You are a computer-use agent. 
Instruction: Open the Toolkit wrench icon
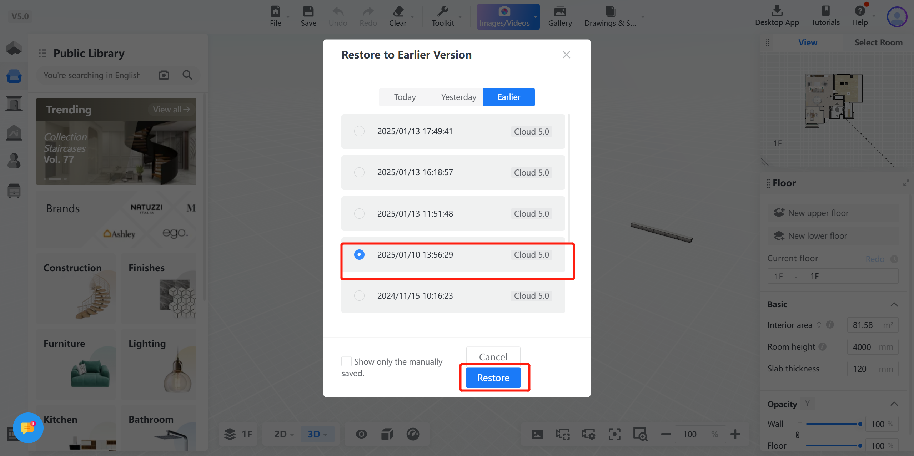[x=443, y=12]
